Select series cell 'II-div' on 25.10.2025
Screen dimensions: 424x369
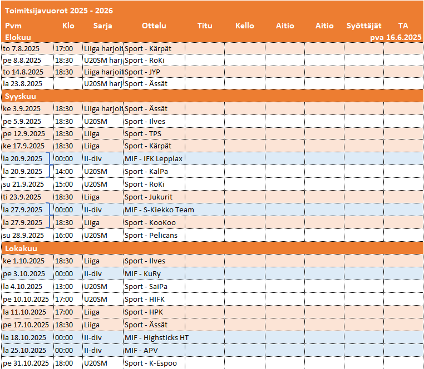[x=103, y=350]
